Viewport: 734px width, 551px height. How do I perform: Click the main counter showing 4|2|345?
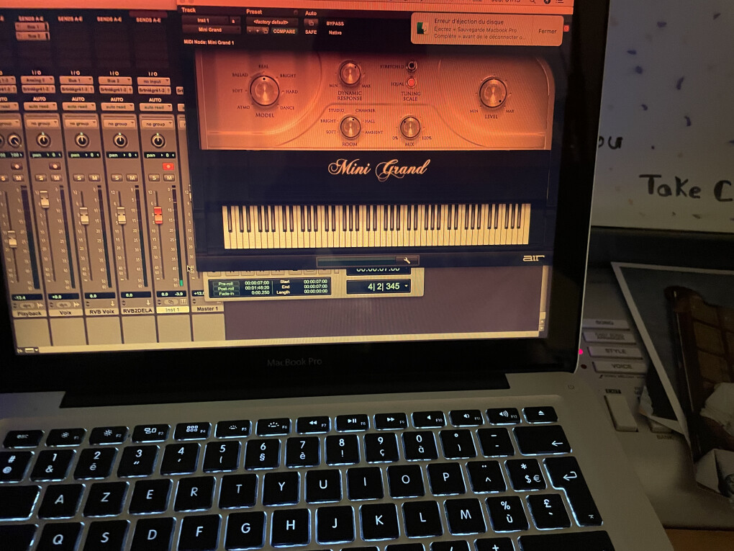coord(384,286)
